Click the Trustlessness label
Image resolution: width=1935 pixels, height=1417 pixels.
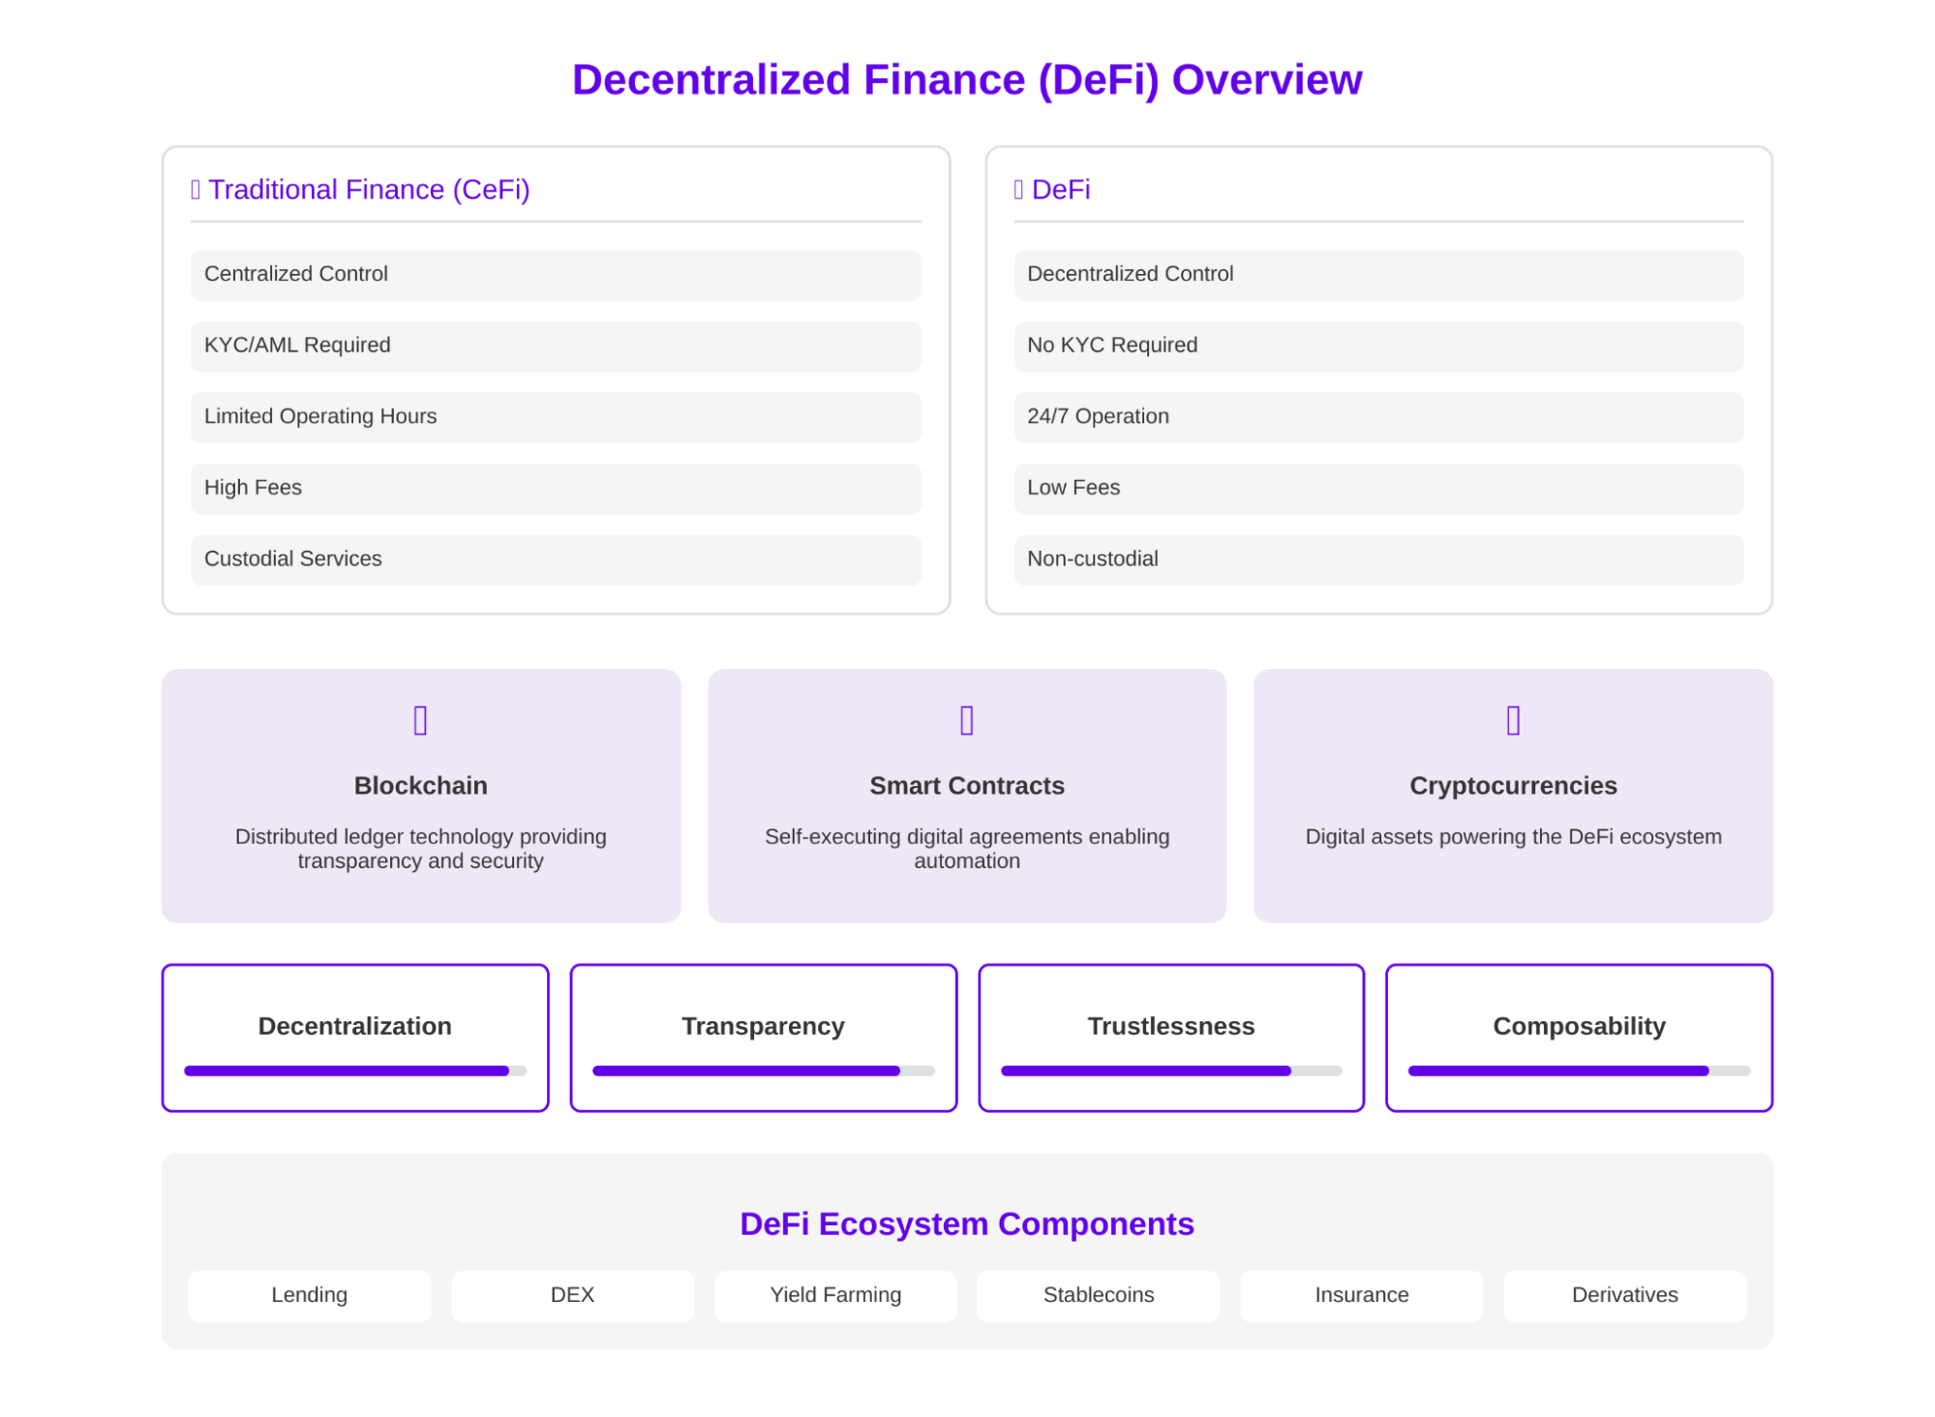click(1171, 1026)
